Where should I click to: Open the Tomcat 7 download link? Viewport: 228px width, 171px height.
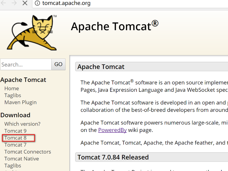(15, 145)
